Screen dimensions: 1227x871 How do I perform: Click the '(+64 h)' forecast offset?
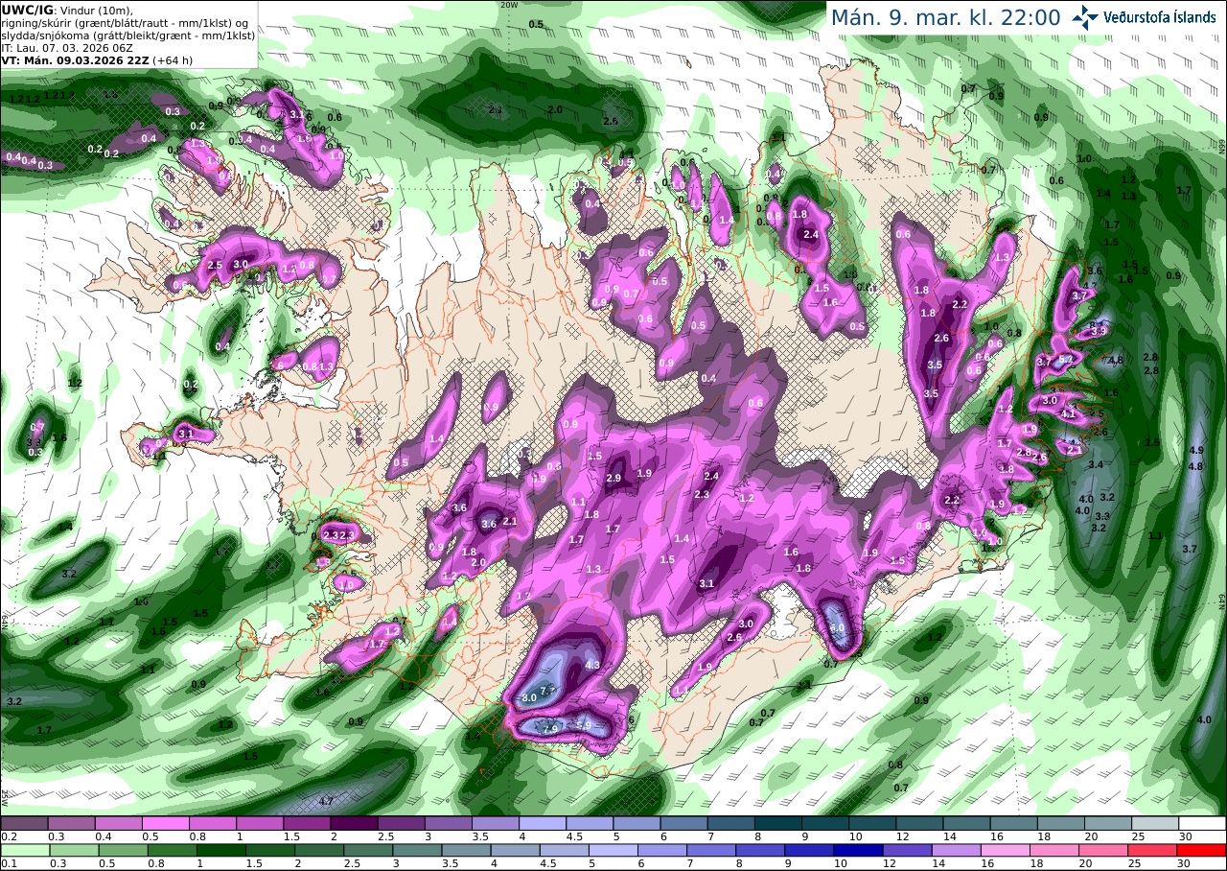174,59
